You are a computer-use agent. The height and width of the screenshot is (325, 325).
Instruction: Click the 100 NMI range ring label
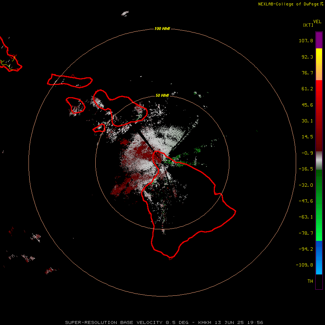pos(162,29)
